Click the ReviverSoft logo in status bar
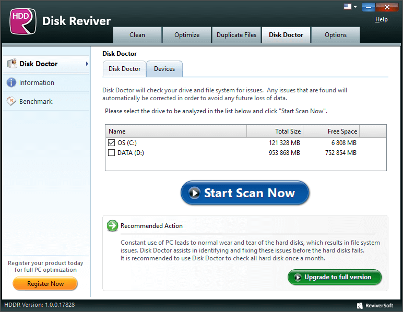The height and width of the screenshot is (312, 403). pos(375,305)
